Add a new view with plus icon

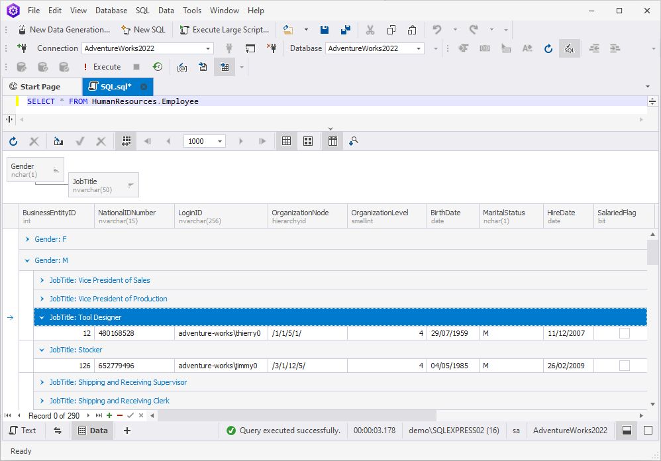click(x=127, y=431)
